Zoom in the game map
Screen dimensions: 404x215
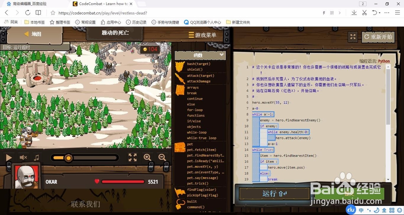tap(147, 157)
